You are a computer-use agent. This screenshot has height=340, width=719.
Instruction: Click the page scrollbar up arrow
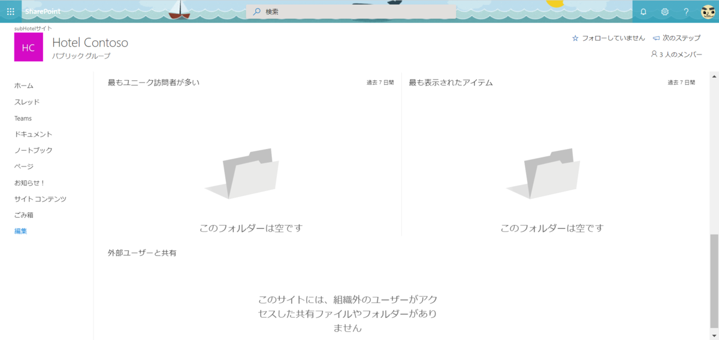point(714,77)
